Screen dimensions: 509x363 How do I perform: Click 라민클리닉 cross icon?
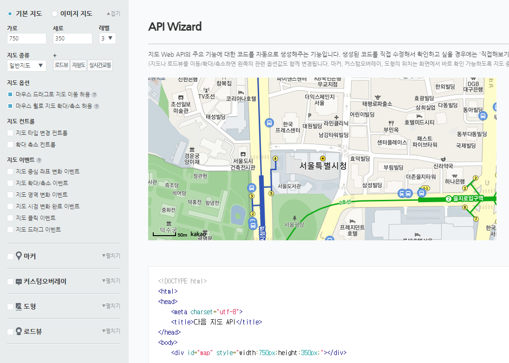point(336,117)
